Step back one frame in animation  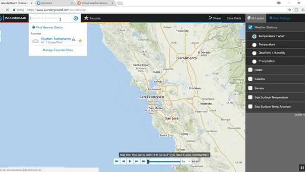point(123,161)
